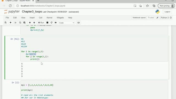Click the In [2] cell prompt
Screen dimensions: 176x99
(x=16, y=82)
